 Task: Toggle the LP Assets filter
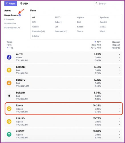(9, 19)
